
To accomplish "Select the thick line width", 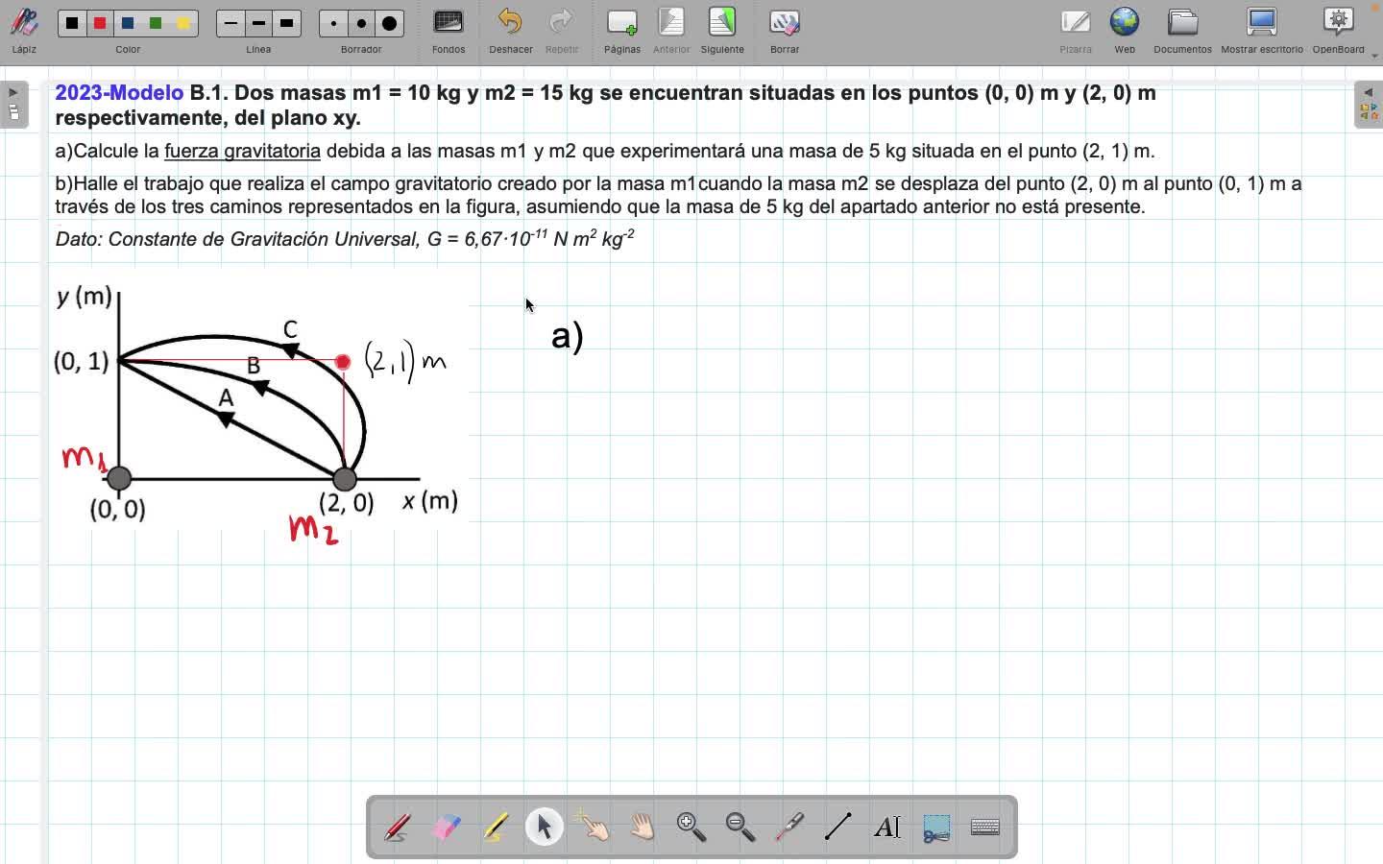I will 286,23.
